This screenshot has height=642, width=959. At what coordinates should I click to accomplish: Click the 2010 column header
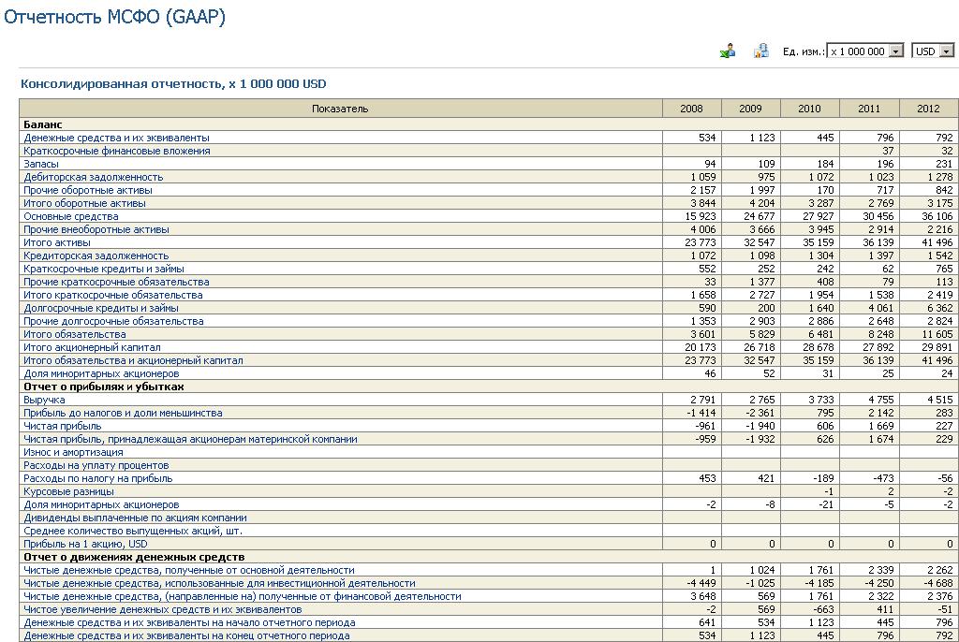click(x=809, y=109)
